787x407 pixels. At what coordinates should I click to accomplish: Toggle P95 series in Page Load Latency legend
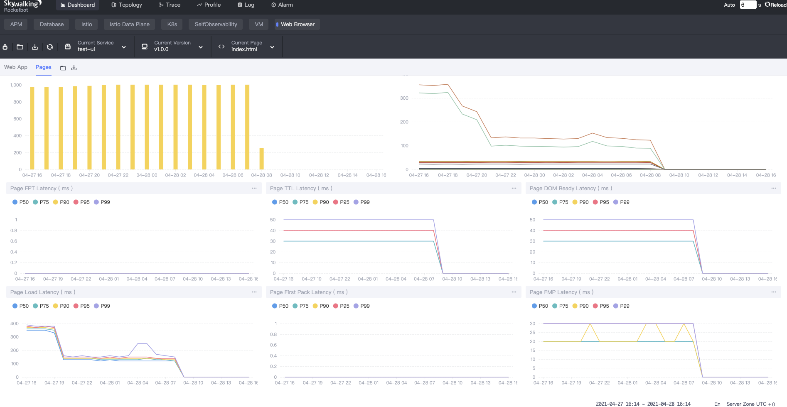coord(81,306)
